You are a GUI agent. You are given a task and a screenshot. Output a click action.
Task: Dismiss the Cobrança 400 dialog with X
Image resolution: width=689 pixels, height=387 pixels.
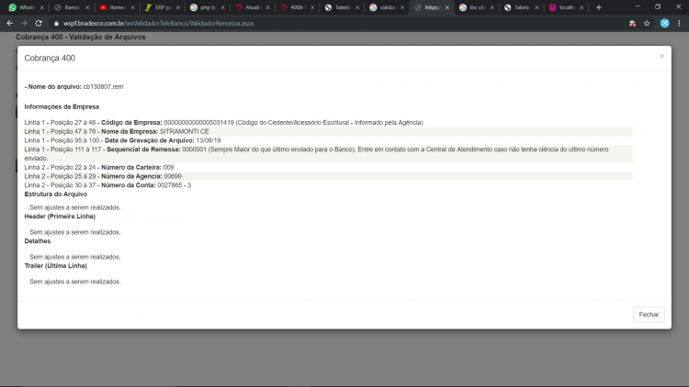click(661, 56)
